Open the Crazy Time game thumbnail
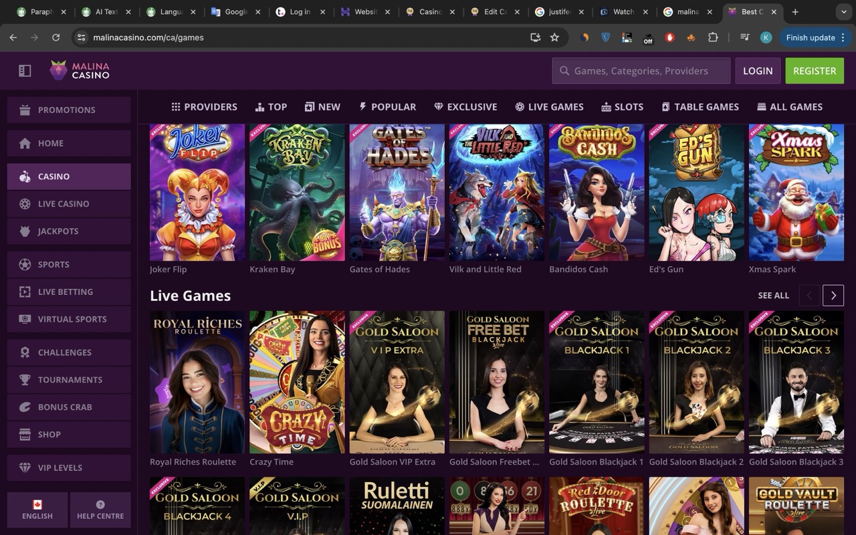Screen dimensions: 856x535 click(296, 382)
